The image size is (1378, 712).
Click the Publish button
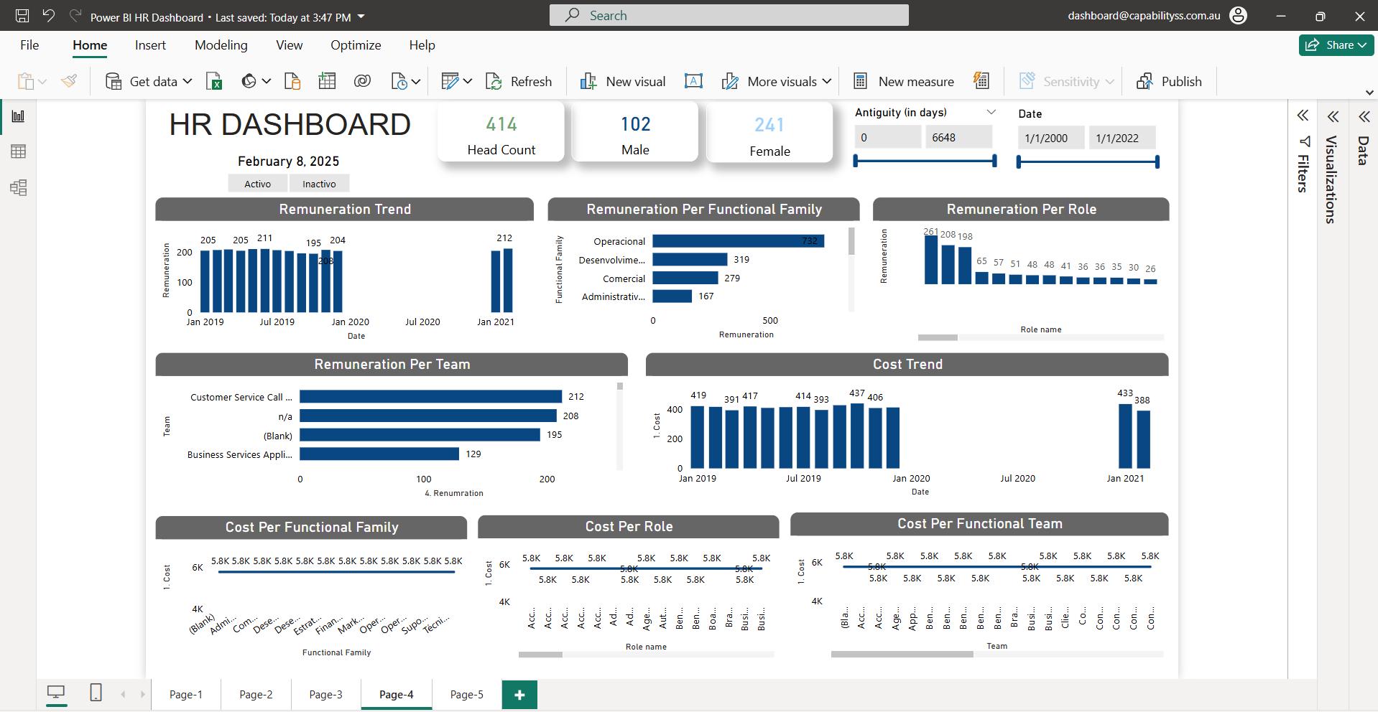pos(1169,81)
